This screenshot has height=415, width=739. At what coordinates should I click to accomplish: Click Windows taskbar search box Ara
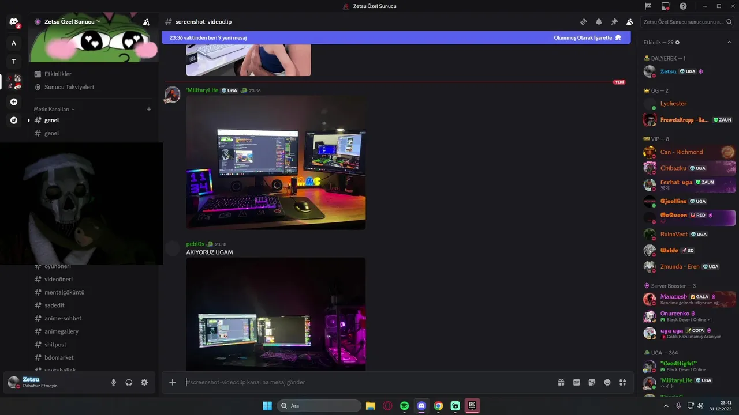tap(319, 406)
